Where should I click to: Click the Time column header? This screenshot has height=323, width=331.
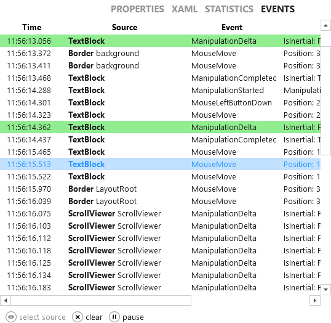(31, 27)
